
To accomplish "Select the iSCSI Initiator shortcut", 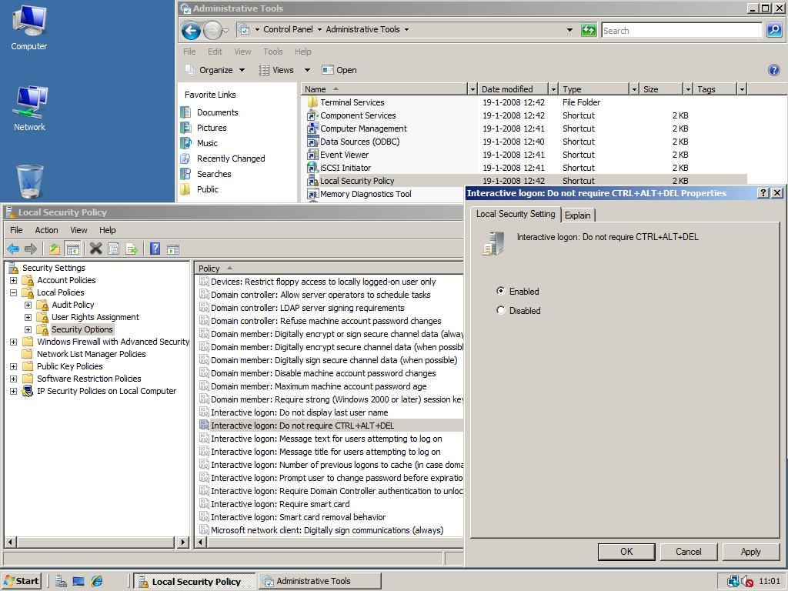I will click(x=346, y=168).
